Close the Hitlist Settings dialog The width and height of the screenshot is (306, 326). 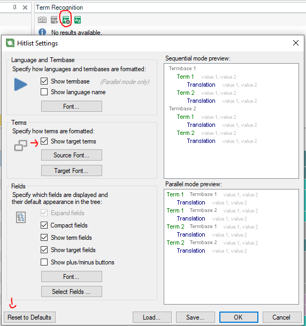tap(296, 43)
